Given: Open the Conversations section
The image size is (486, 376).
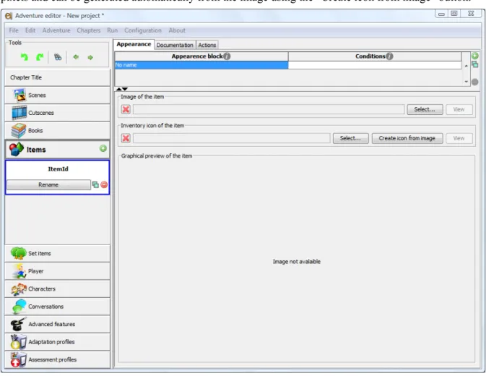Looking at the screenshot, I should point(58,307).
